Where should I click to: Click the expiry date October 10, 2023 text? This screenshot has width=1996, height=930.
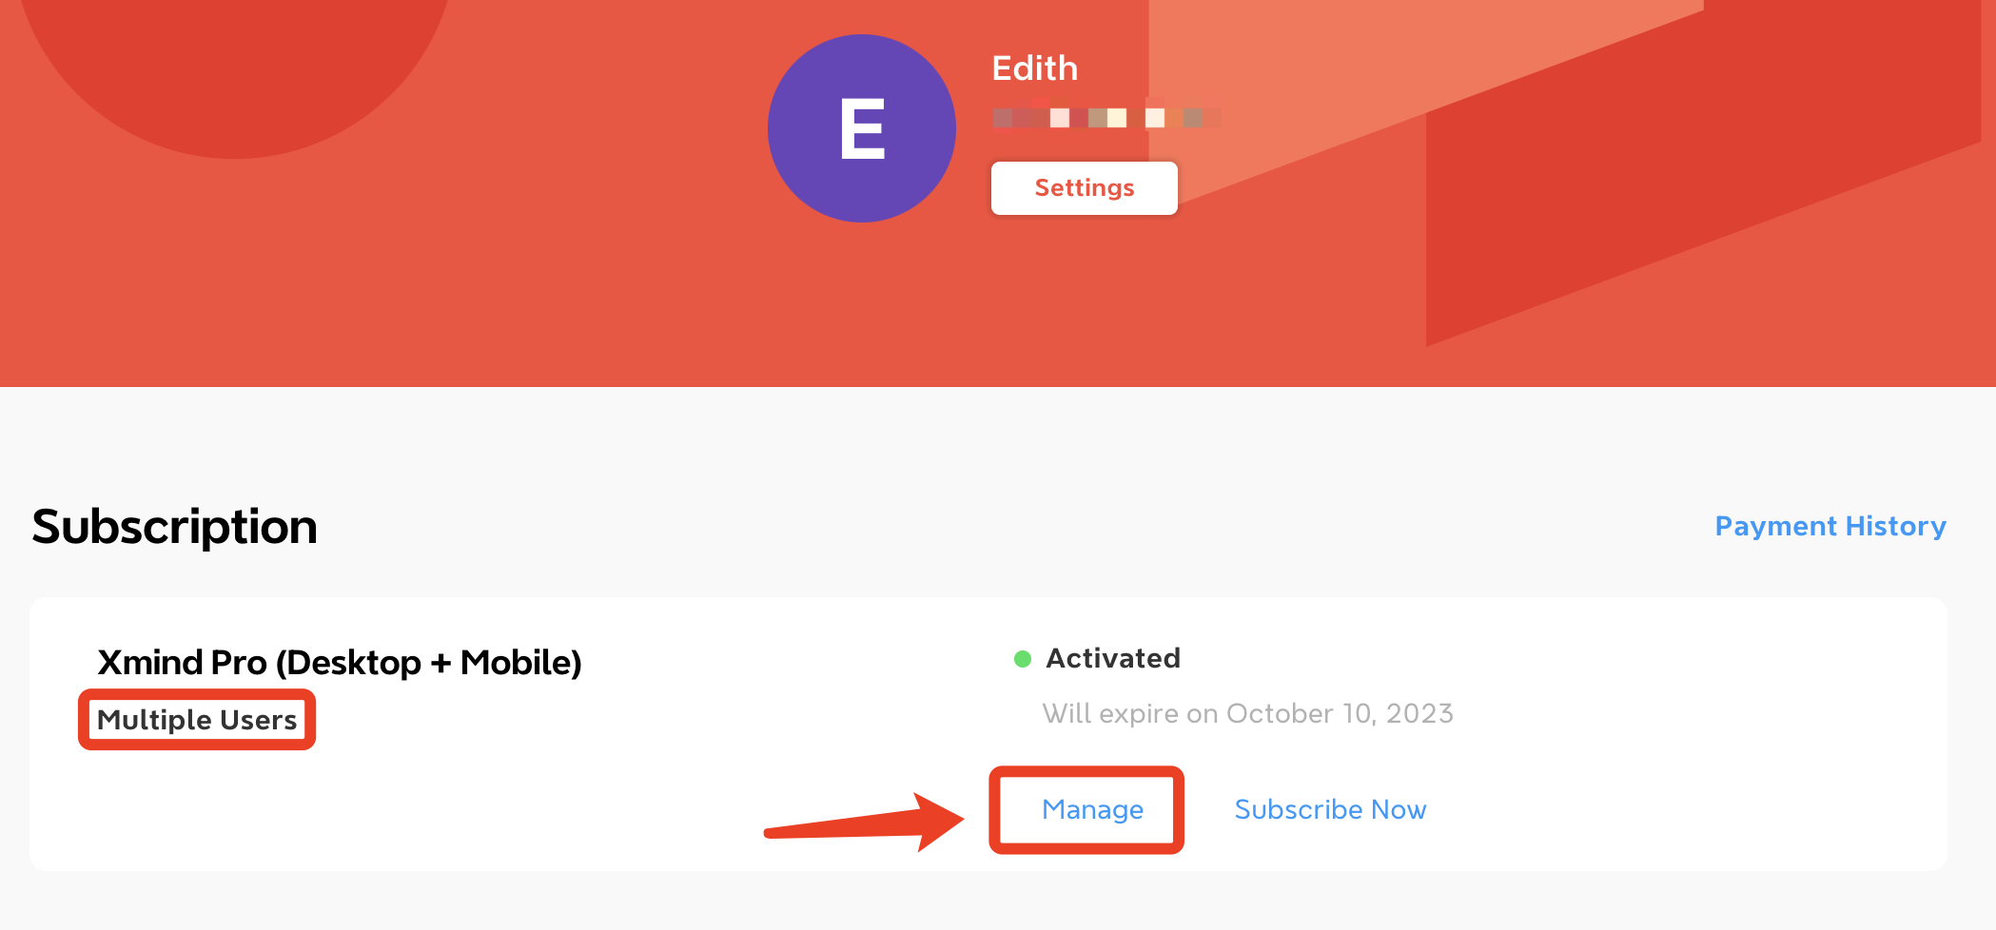[x=1340, y=713]
